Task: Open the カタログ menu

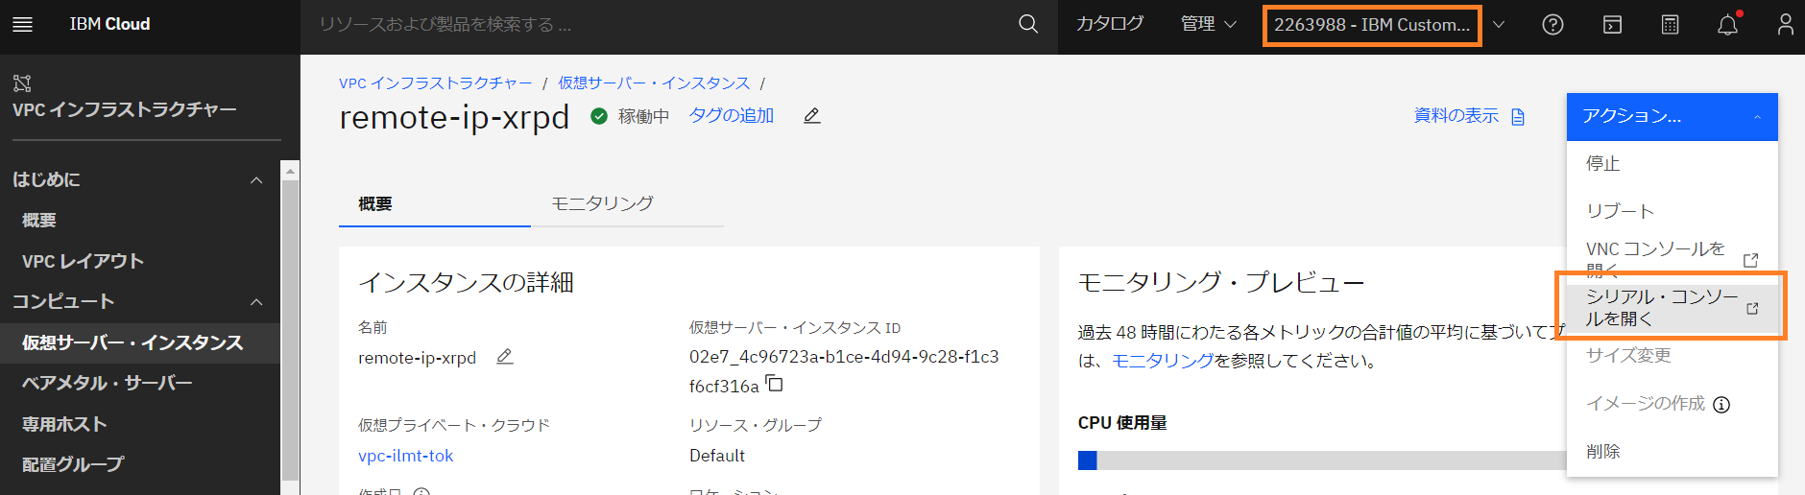Action: 1110,24
